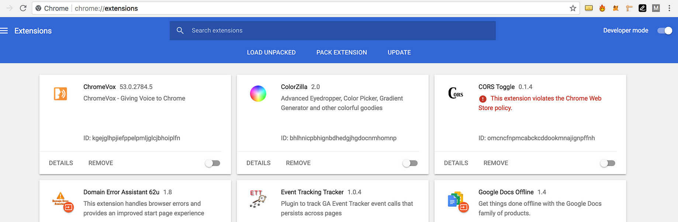Open the Extensions hamburger menu
Viewport: 678px width, 222px height.
[x=4, y=31]
